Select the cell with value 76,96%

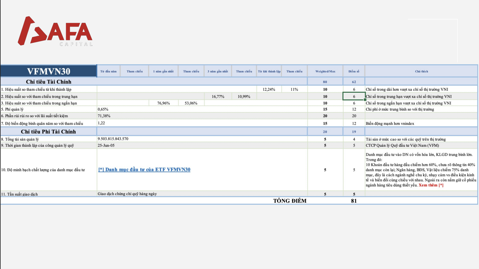click(x=164, y=103)
